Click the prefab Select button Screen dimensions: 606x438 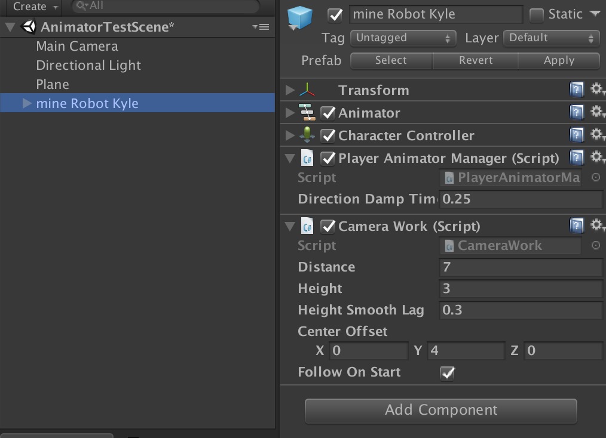pos(391,61)
